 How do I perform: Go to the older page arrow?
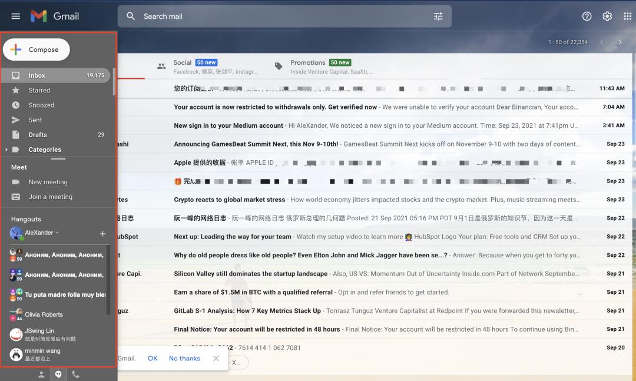[x=620, y=42]
